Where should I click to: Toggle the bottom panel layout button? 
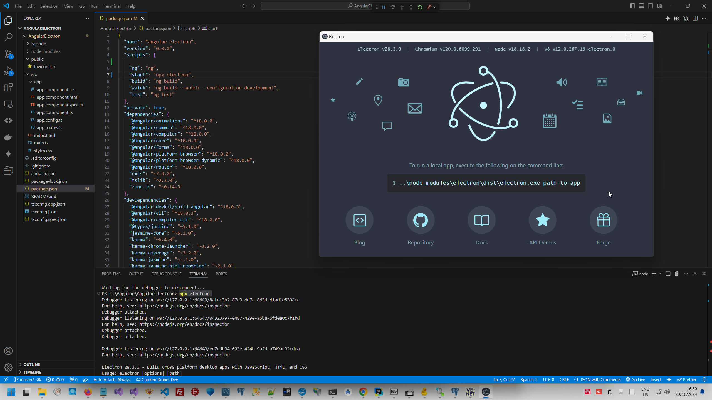click(641, 6)
